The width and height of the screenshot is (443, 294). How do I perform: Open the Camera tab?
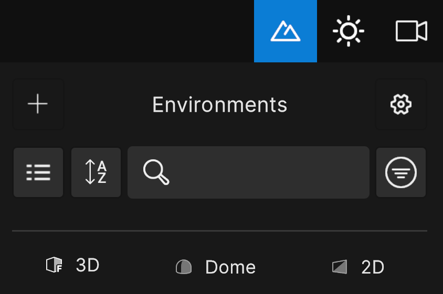[x=411, y=31]
